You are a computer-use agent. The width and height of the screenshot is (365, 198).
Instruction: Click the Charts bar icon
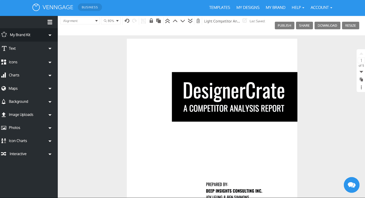point(4,75)
